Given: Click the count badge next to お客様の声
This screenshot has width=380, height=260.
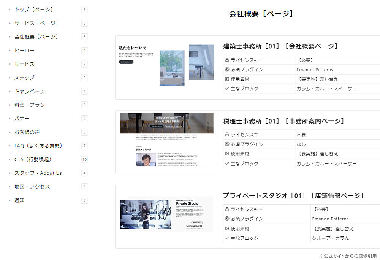Looking at the screenshot, I should pos(84,132).
